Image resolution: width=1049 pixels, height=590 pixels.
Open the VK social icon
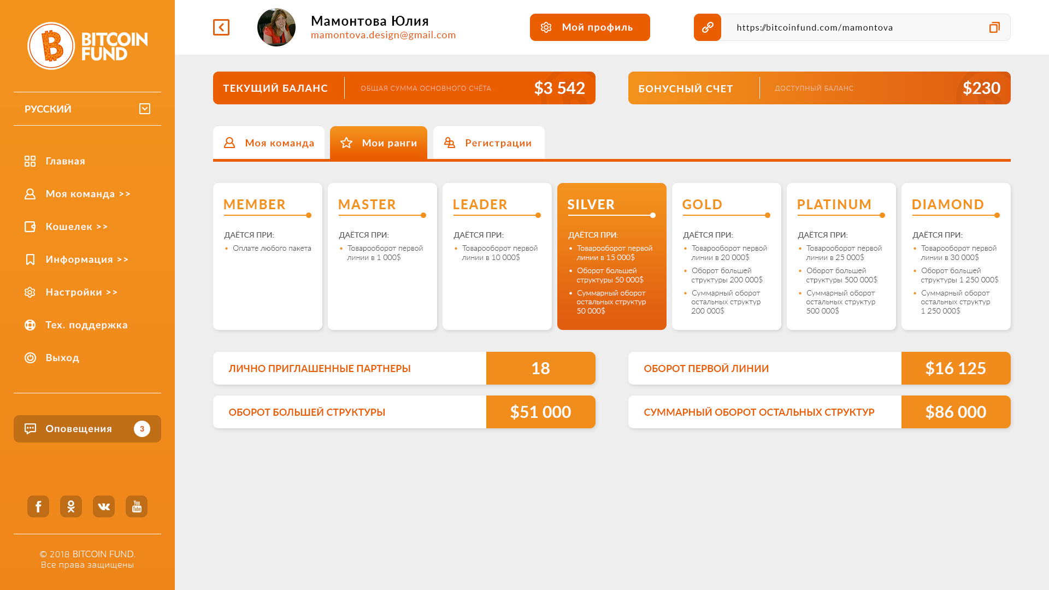coord(104,506)
